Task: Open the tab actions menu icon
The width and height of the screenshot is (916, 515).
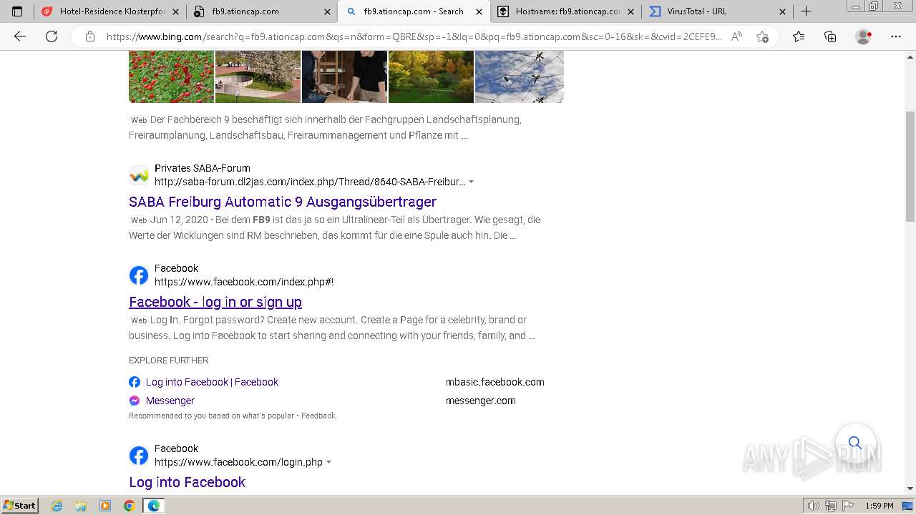Action: [x=17, y=11]
